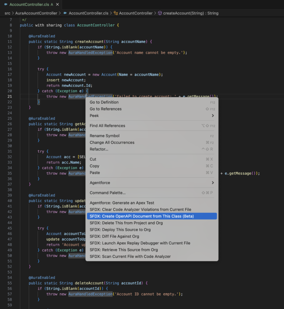Screen dimensions: 284x309
Task: Choose Go to References
Action: coord(152,109)
